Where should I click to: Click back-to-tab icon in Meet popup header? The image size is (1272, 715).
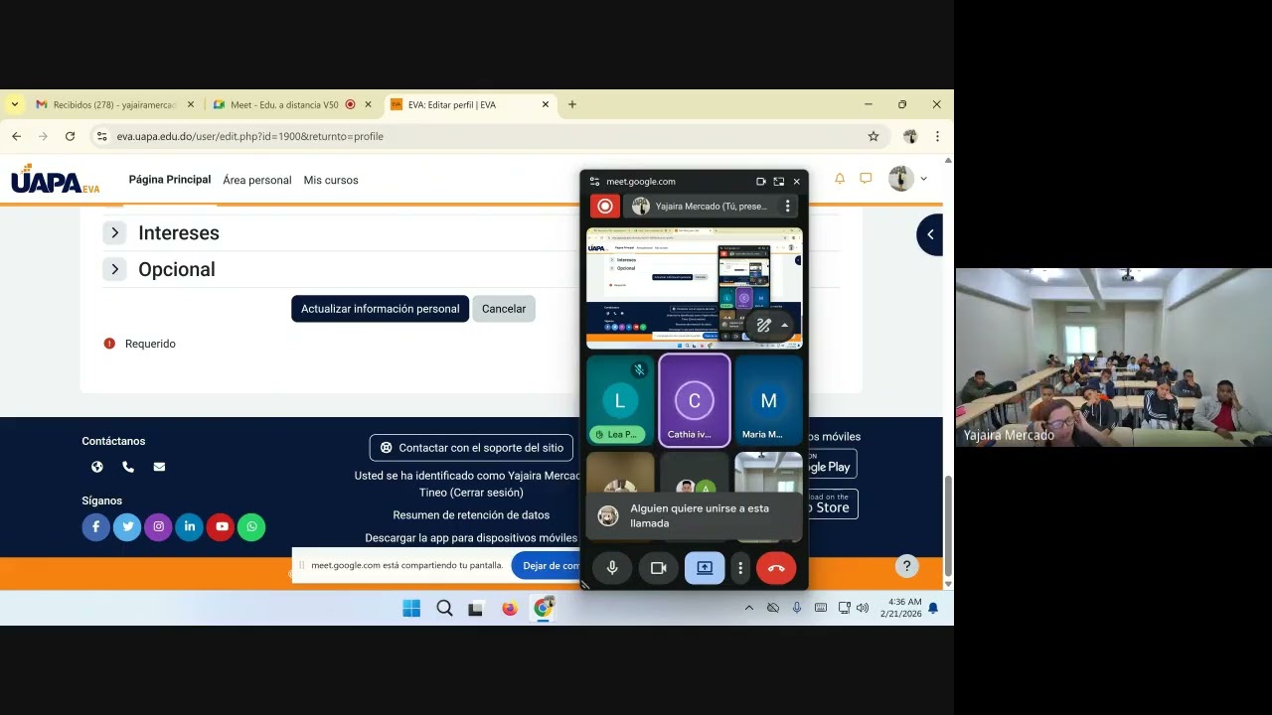click(x=778, y=182)
